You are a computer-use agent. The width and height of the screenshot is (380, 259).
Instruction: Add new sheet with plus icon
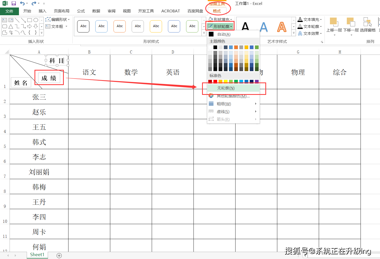(59, 256)
